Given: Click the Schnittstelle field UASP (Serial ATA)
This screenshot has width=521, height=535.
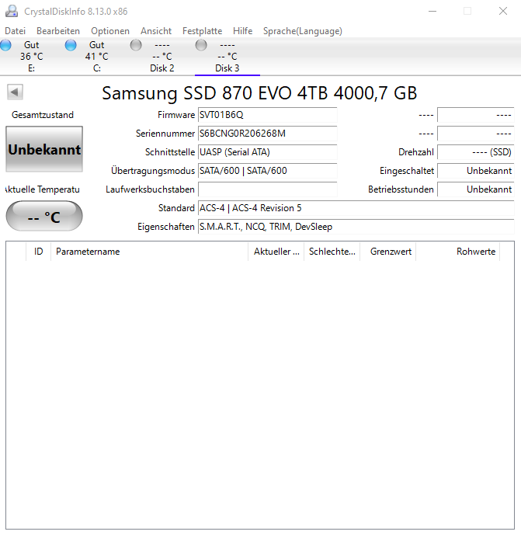Looking at the screenshot, I should [268, 152].
